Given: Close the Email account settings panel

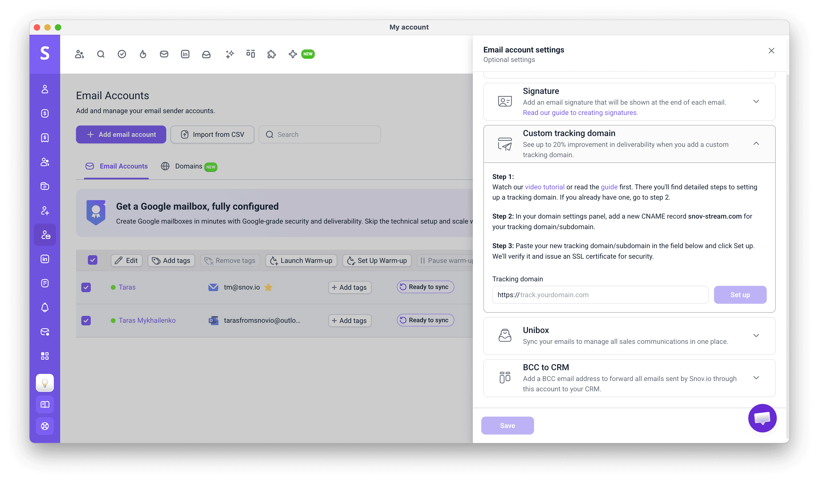Looking at the screenshot, I should 771,51.
